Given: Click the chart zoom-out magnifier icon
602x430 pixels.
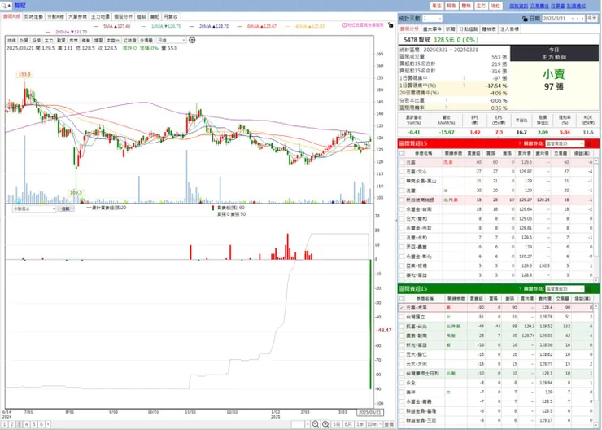Looking at the screenshot, I should (315, 424).
